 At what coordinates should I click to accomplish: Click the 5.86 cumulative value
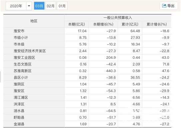[x=136, y=91]
